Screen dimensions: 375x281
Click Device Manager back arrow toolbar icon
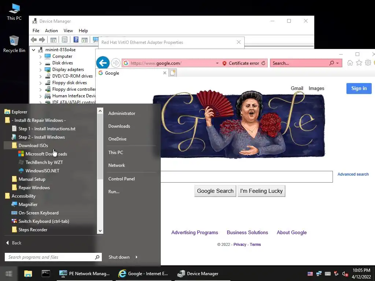coord(34,40)
